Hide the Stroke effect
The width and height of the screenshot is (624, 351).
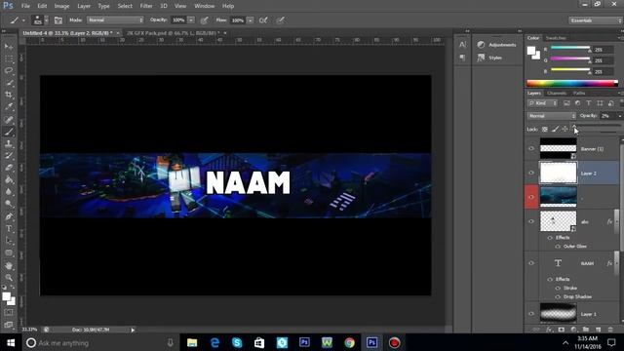pyautogui.click(x=558, y=288)
